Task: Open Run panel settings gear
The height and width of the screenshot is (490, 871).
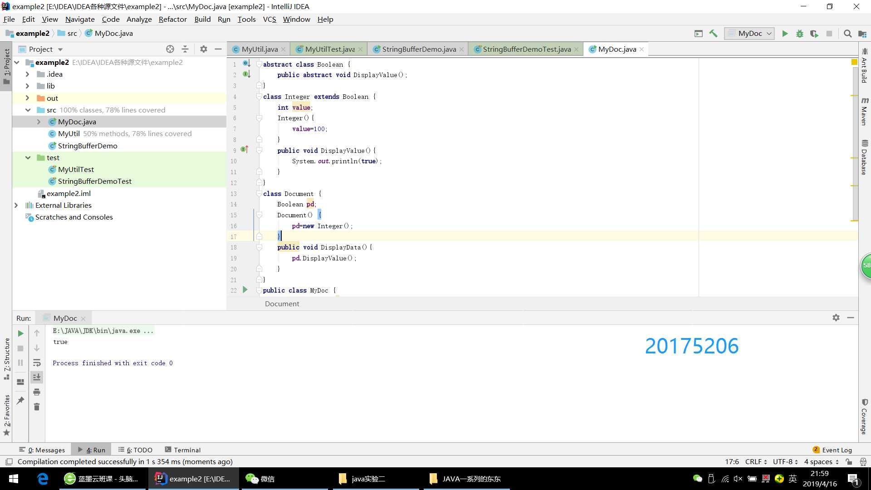Action: click(836, 318)
